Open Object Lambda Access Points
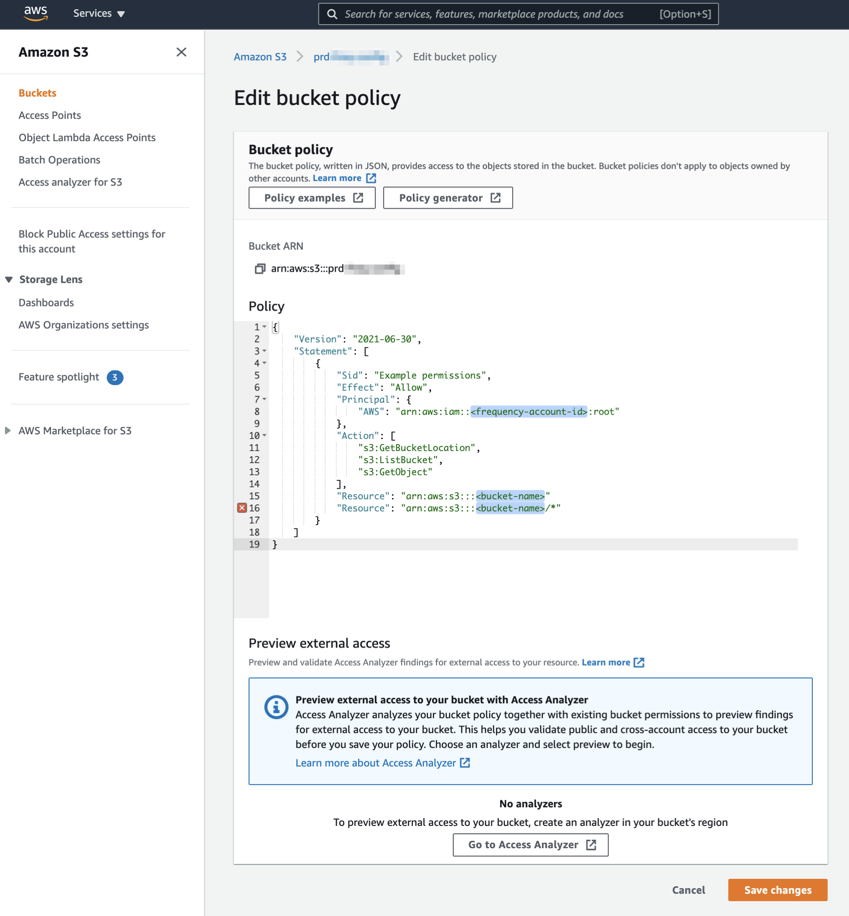Screen dimensions: 849x916 click(87, 137)
